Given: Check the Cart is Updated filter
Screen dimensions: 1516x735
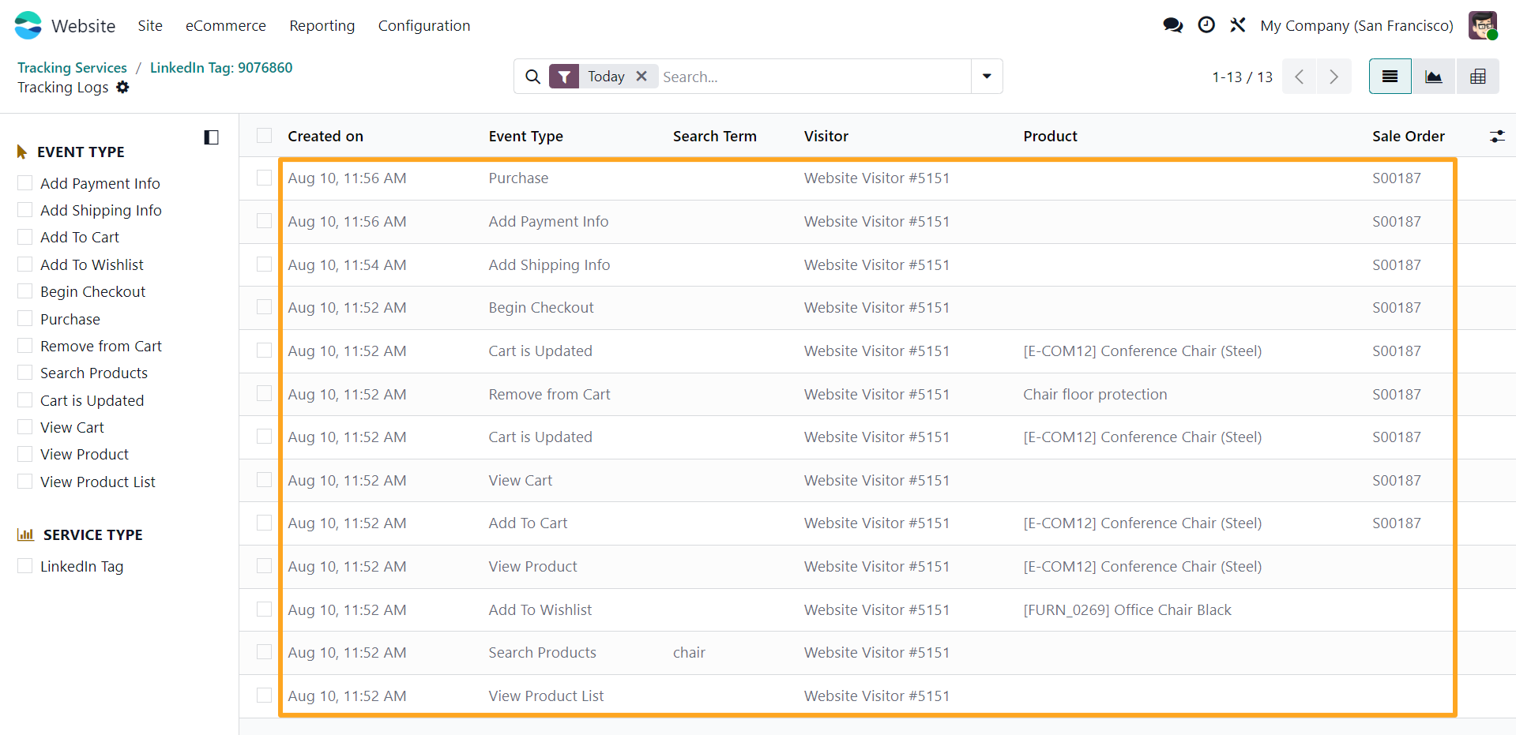Looking at the screenshot, I should [x=25, y=400].
